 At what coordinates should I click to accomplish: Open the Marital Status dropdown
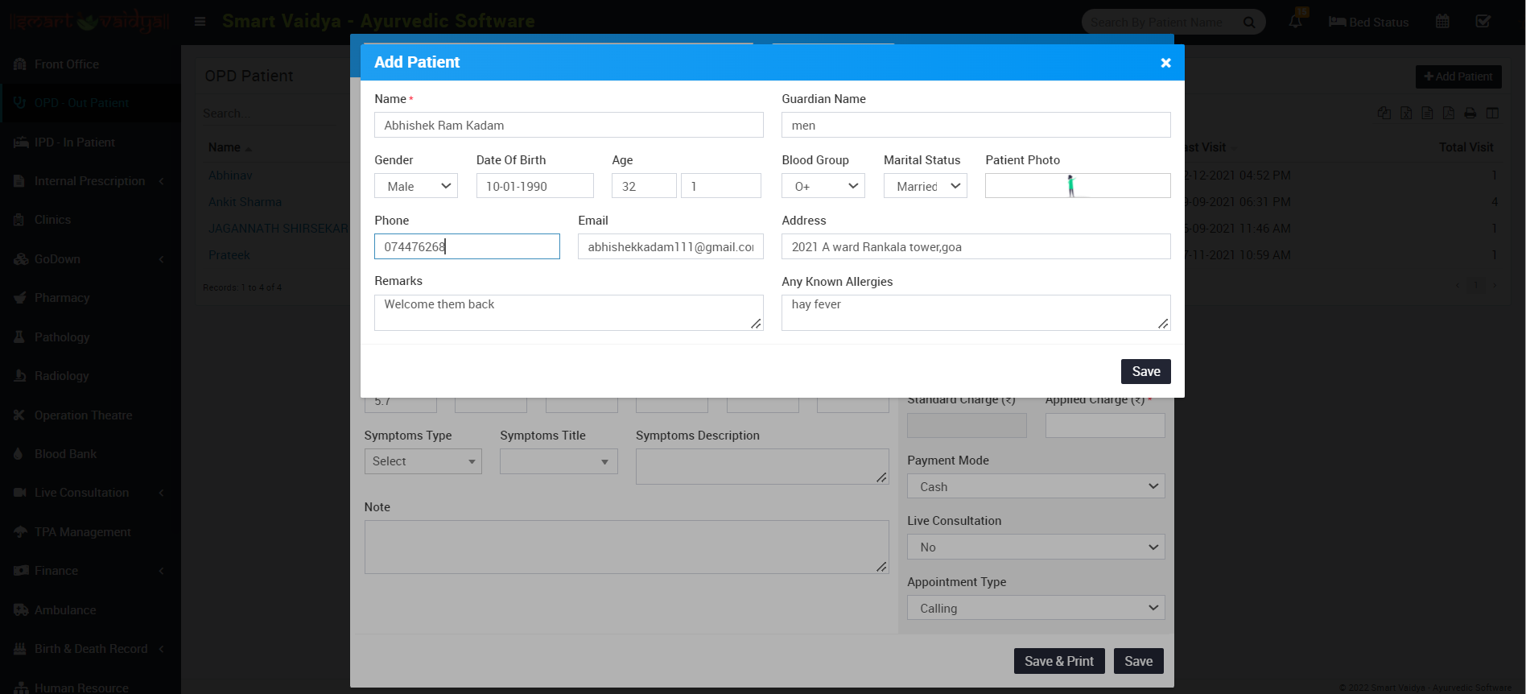925,186
